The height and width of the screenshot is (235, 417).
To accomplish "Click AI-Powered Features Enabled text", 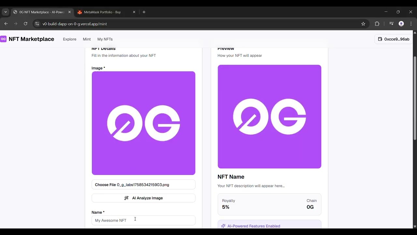I will pos(254,226).
